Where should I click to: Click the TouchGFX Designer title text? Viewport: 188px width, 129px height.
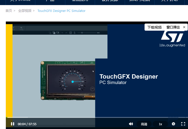(129, 77)
